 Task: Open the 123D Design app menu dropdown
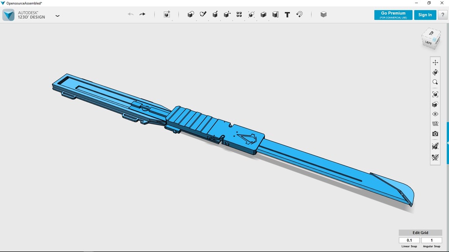click(57, 16)
